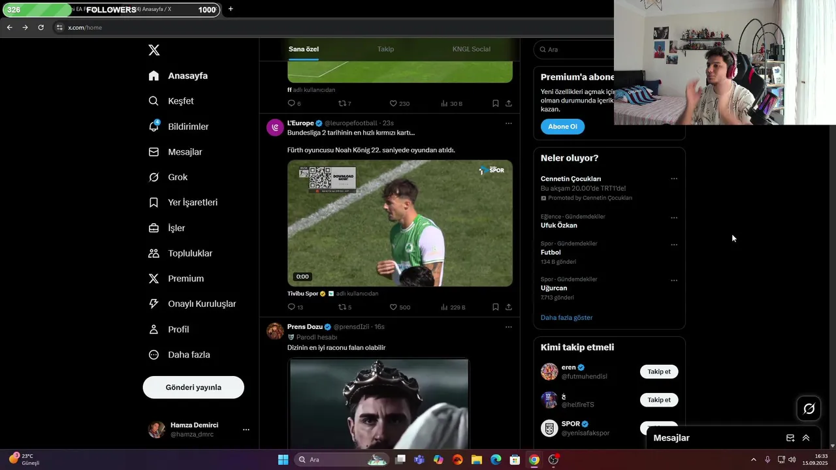Open volume control in system tray

(792, 460)
